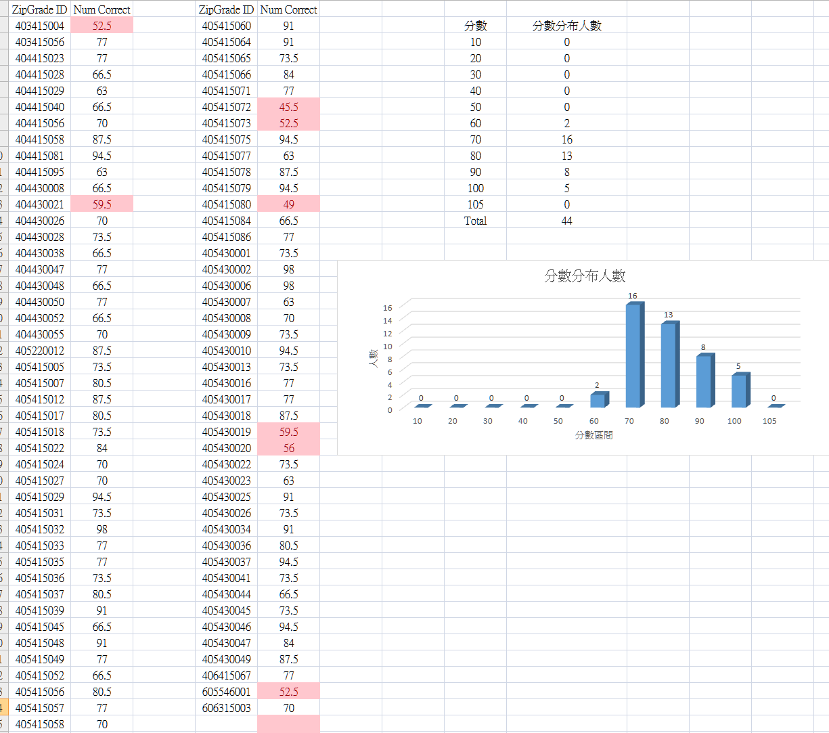Click the 分數 header cell in table
The image size is (829, 733).
[475, 26]
